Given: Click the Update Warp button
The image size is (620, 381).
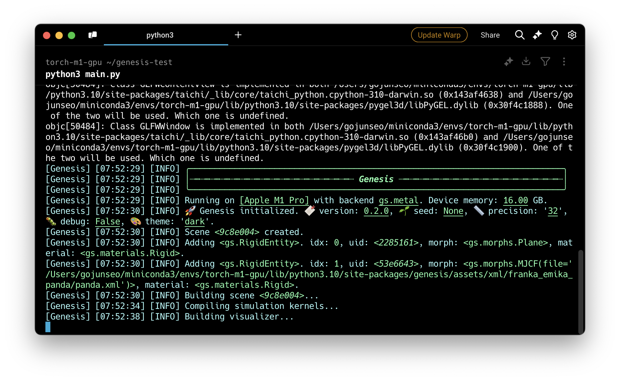Looking at the screenshot, I should coord(439,35).
